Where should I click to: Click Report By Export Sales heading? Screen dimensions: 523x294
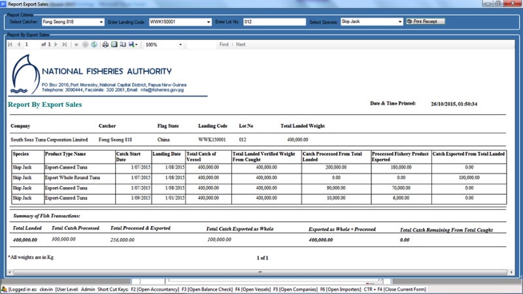pyautogui.click(x=44, y=104)
